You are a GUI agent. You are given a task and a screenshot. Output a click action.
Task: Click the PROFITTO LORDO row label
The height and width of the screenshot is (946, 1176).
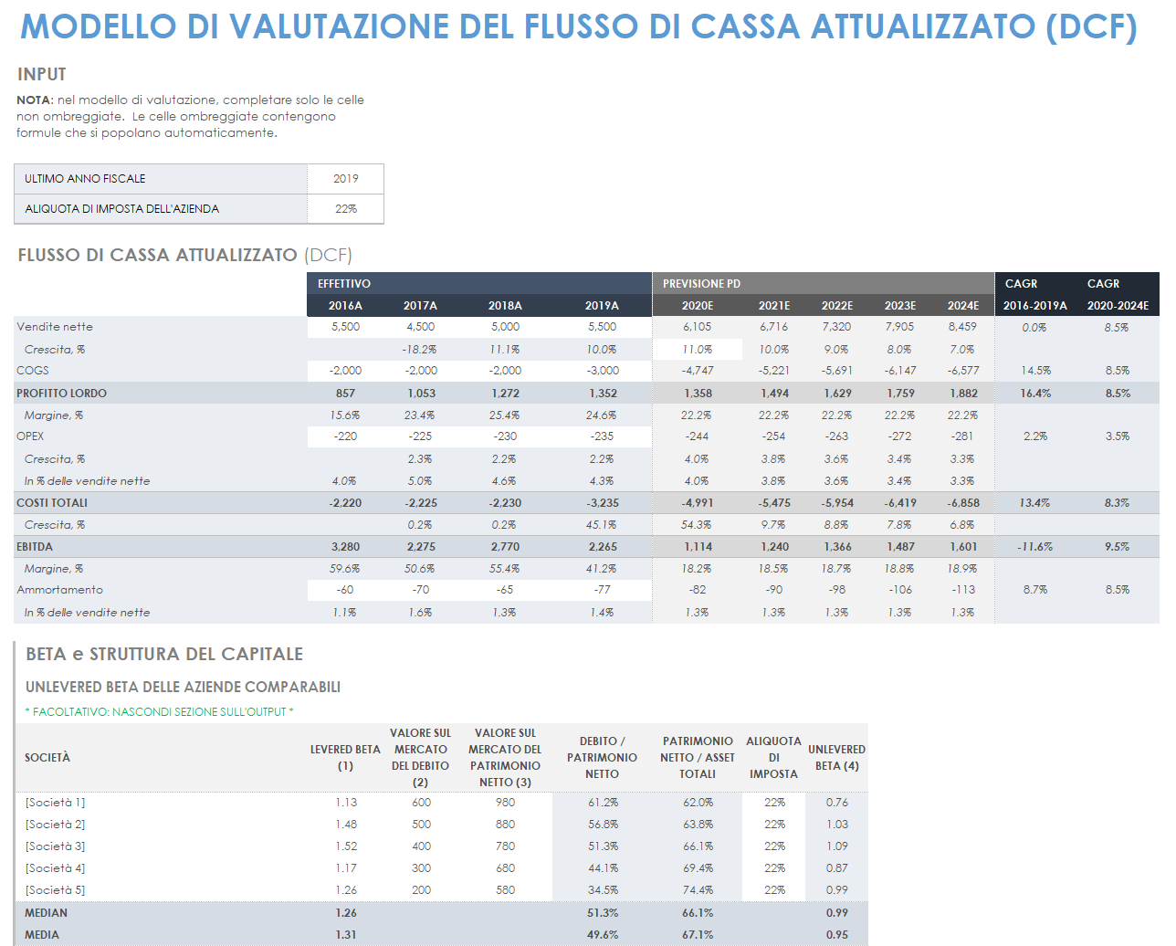[x=61, y=394]
